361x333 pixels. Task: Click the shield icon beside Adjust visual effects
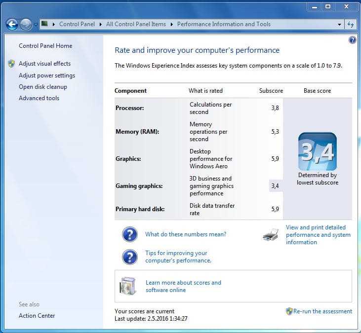point(11,64)
